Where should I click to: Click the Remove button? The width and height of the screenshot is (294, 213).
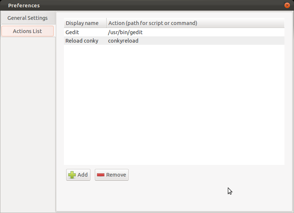point(112,175)
